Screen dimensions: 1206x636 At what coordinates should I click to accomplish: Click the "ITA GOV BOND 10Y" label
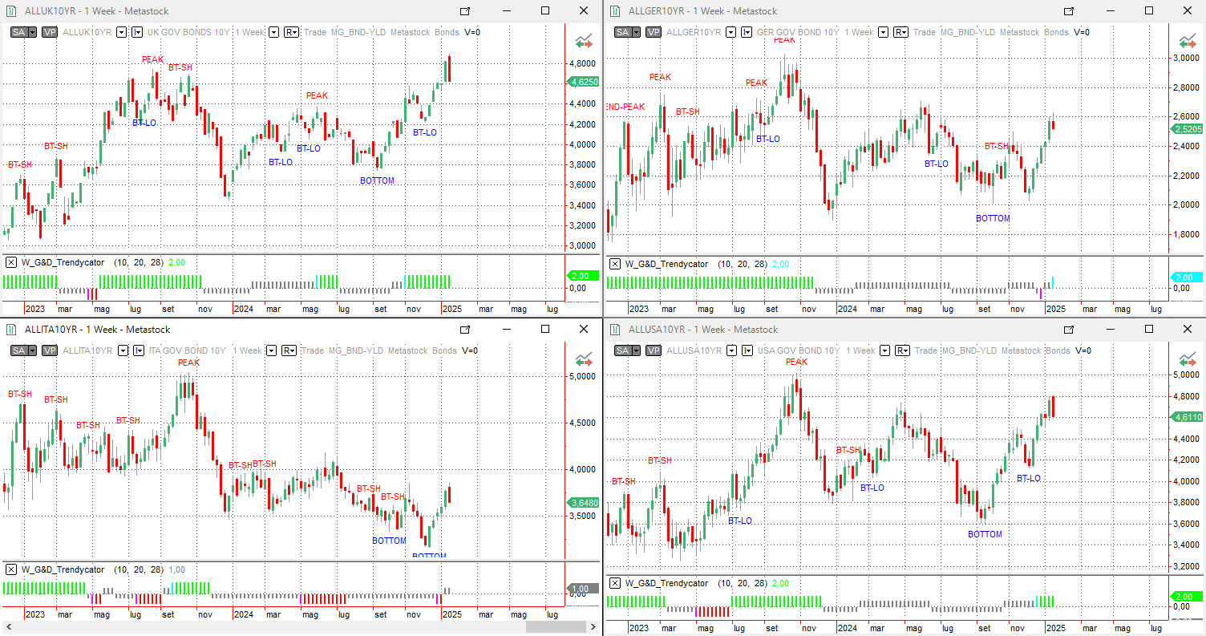(x=188, y=350)
